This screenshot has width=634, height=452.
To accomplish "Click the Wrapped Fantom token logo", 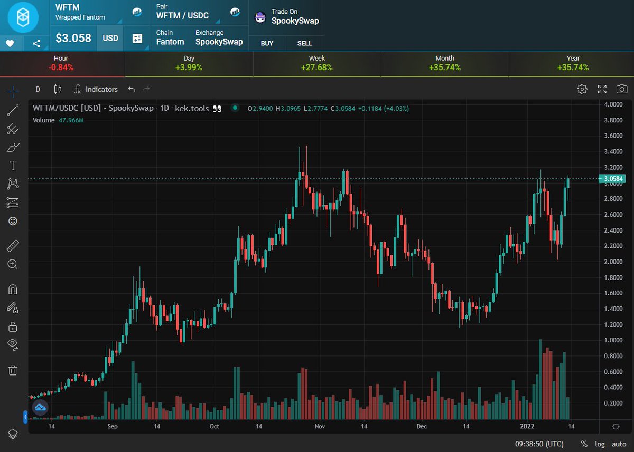I will [23, 17].
